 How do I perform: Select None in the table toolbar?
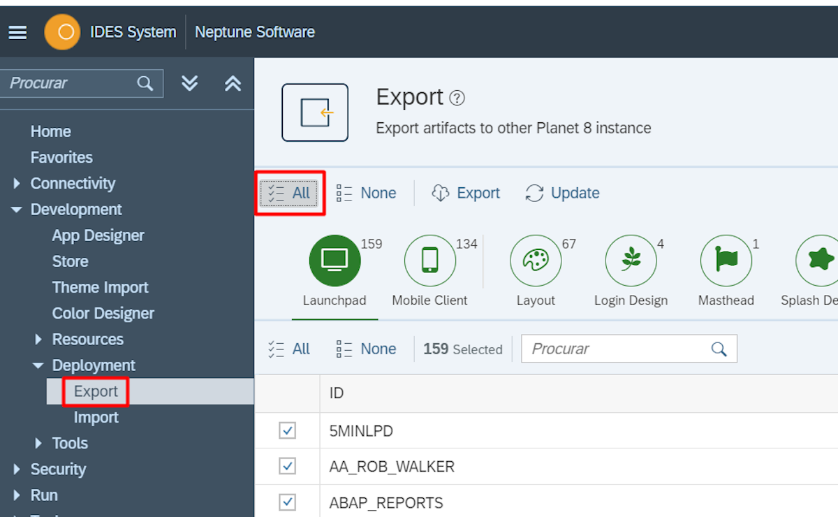coord(366,349)
